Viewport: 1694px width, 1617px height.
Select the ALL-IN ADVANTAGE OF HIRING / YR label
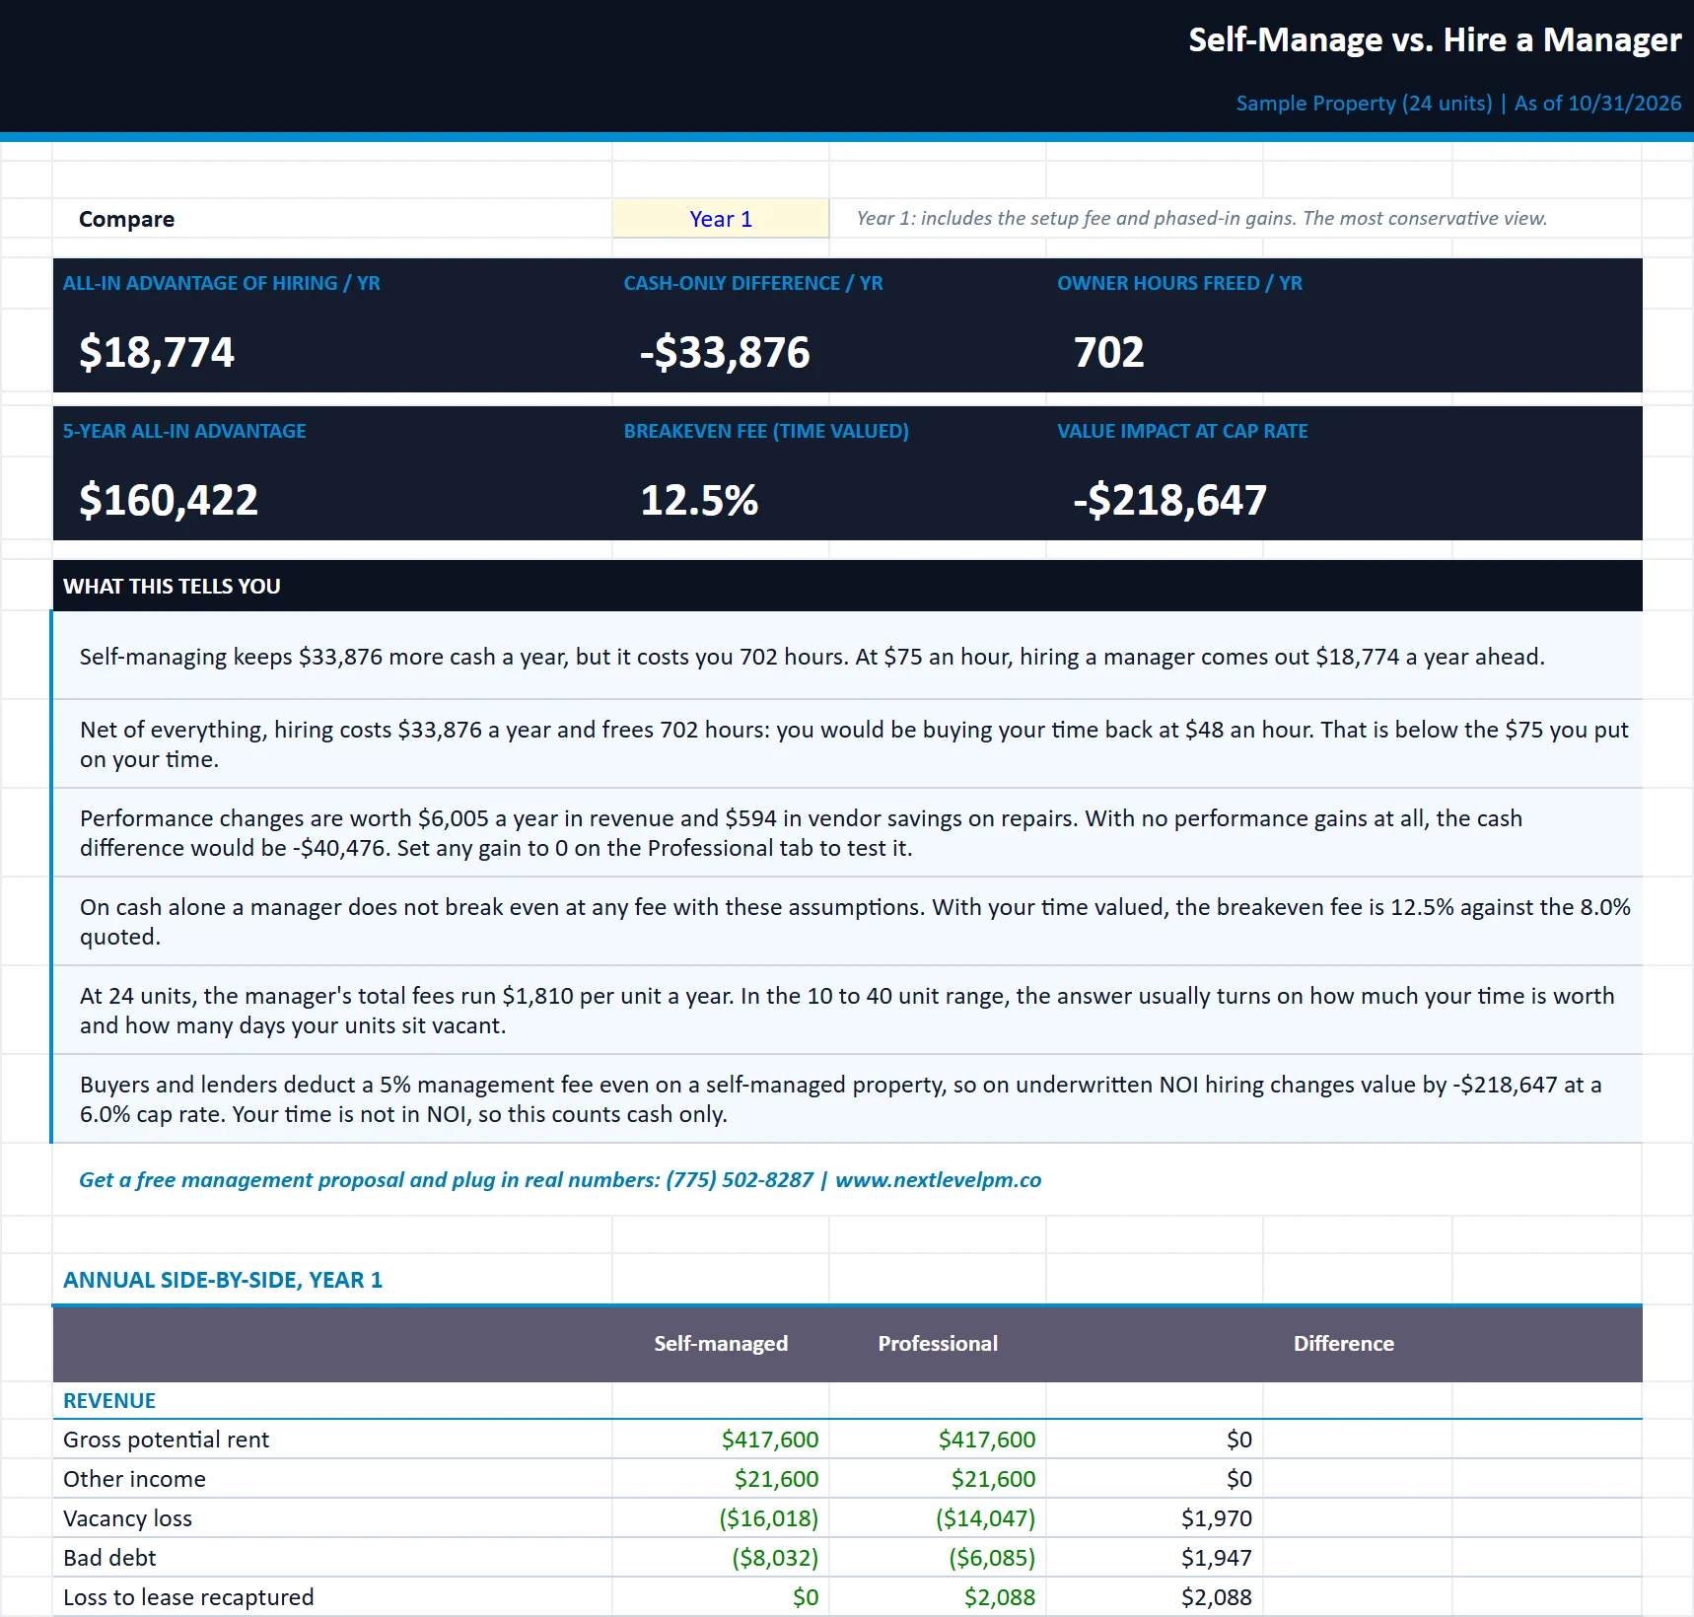(x=222, y=283)
